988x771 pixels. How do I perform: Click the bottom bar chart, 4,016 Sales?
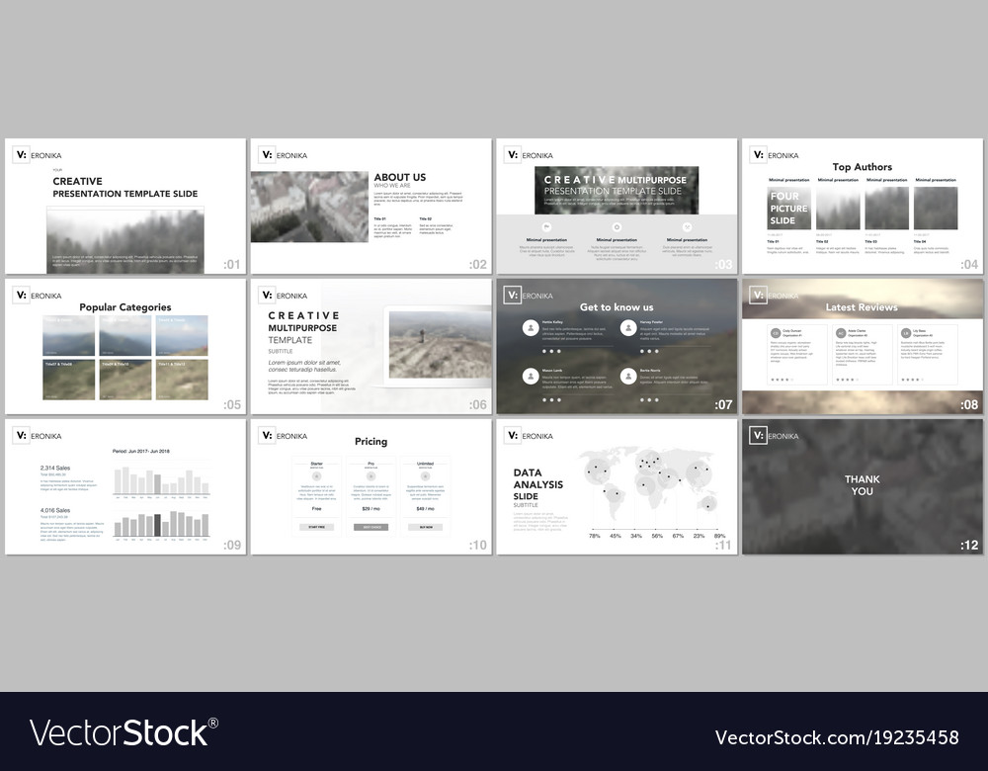pos(161,525)
